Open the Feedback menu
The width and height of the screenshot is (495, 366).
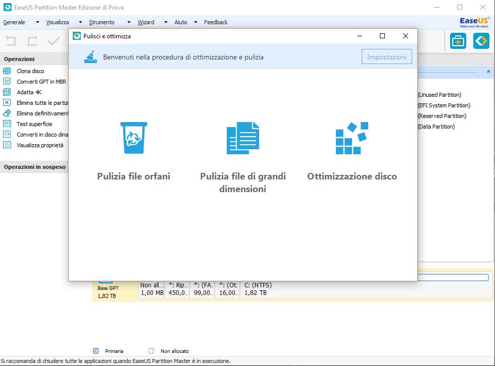pyautogui.click(x=216, y=22)
